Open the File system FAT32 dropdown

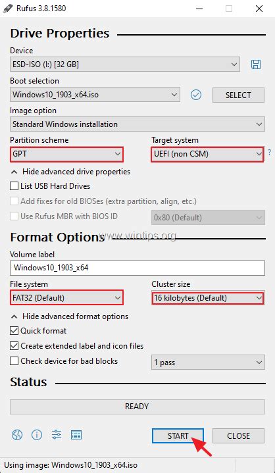point(66,298)
